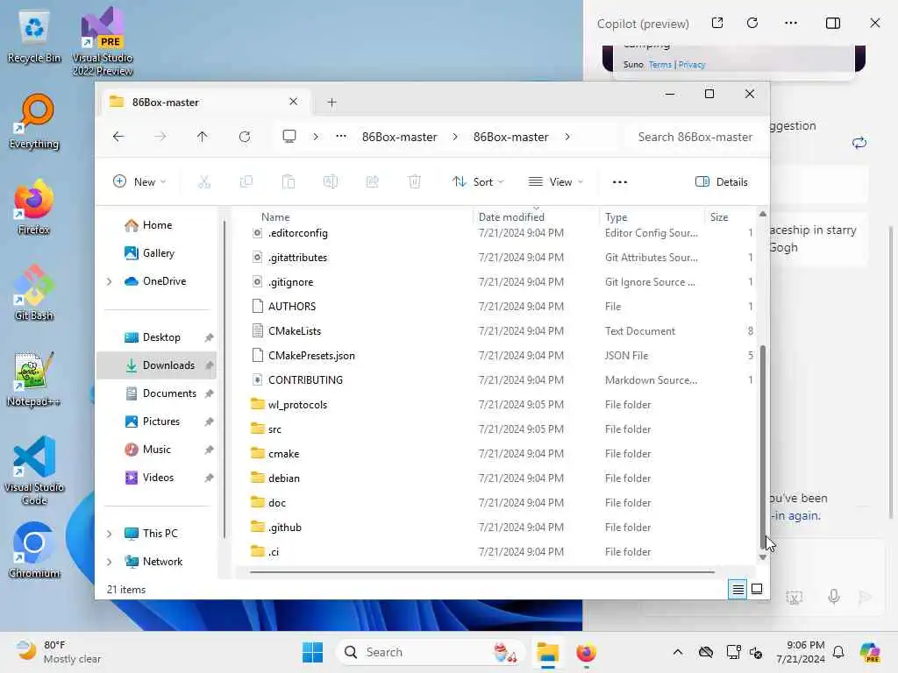The height and width of the screenshot is (673, 898).
Task: Select Downloads in navigation pane
Action: [157, 365]
